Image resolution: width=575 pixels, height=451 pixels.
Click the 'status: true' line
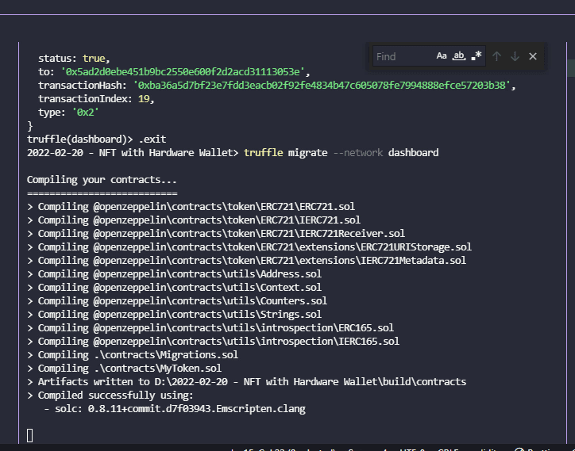coord(74,58)
